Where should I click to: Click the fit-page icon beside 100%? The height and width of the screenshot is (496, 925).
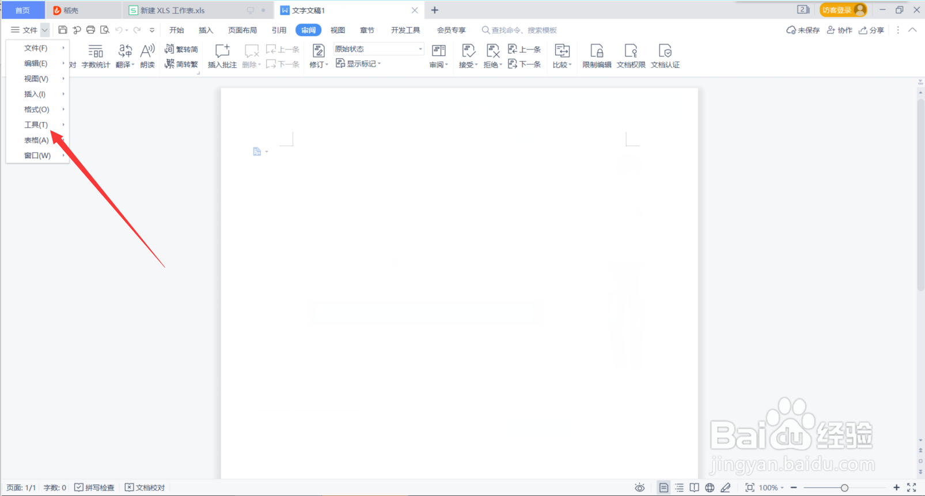click(x=749, y=487)
